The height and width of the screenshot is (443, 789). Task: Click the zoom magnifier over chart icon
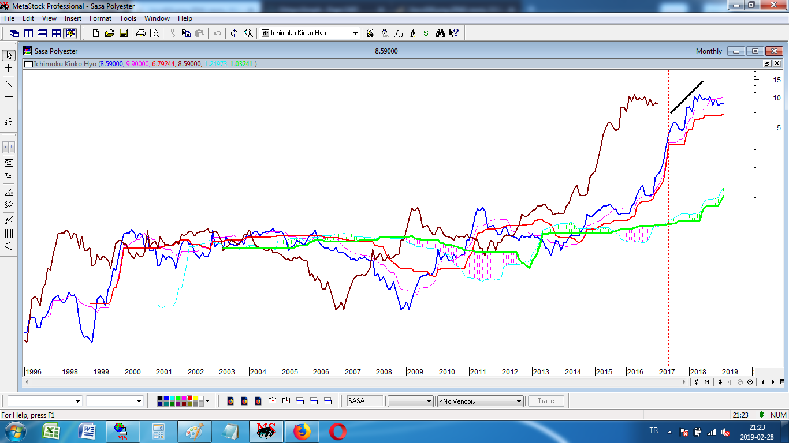248,33
